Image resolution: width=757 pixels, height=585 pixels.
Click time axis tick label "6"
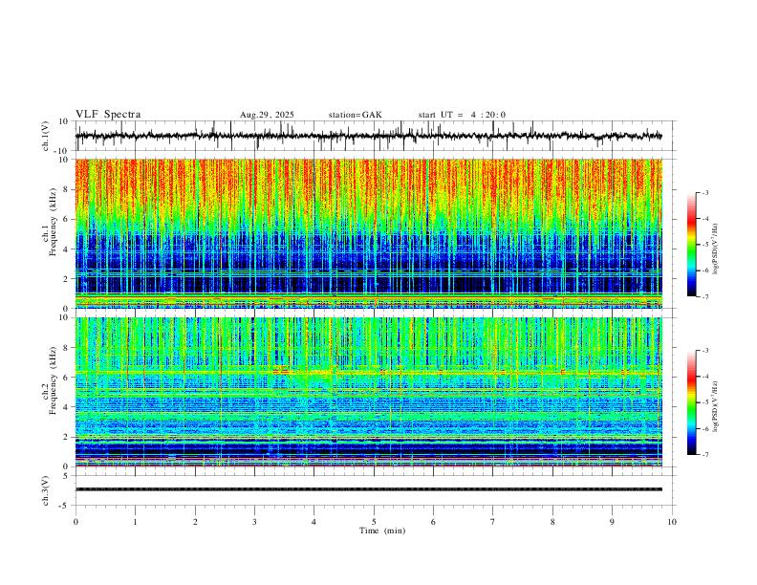tap(433, 522)
